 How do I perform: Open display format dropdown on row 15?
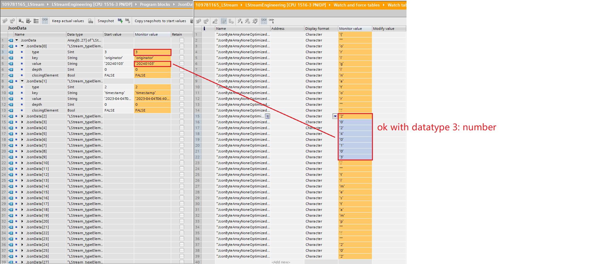335,116
